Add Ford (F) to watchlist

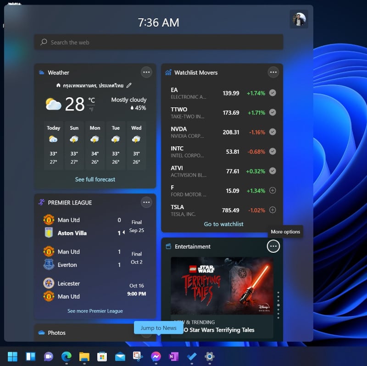(x=272, y=190)
